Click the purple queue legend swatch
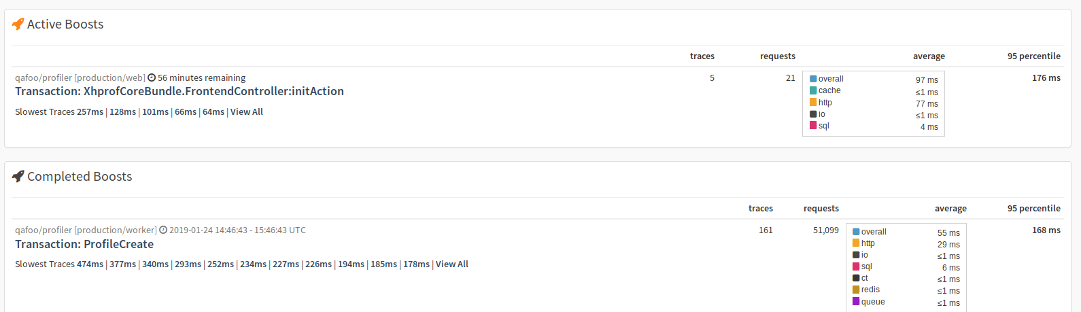 point(856,301)
